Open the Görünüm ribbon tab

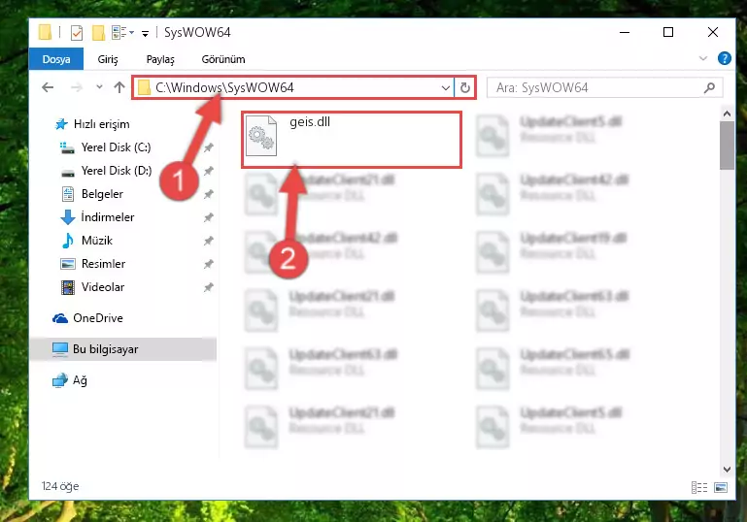tap(223, 59)
